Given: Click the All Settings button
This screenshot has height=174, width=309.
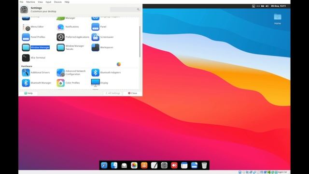Looking at the screenshot, I should 112,93.
